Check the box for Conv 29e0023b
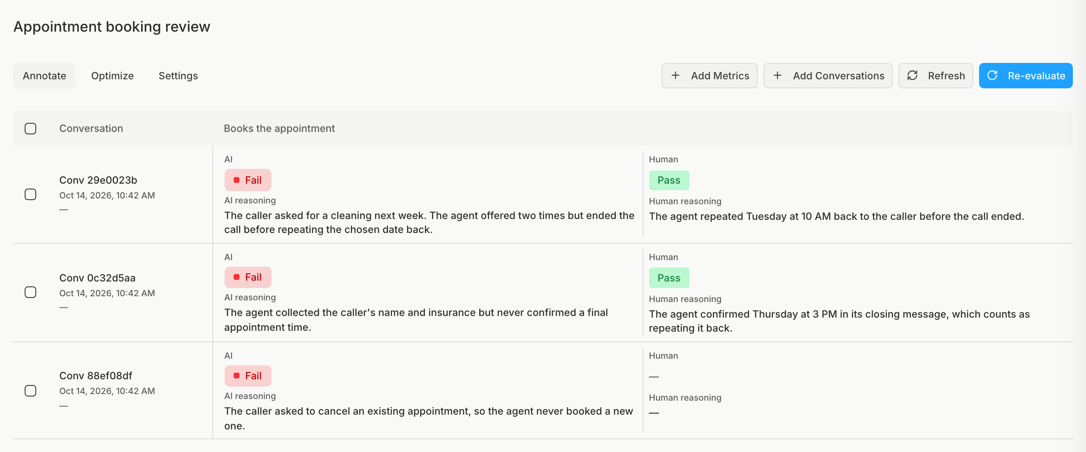The width and height of the screenshot is (1086, 452). (30, 195)
